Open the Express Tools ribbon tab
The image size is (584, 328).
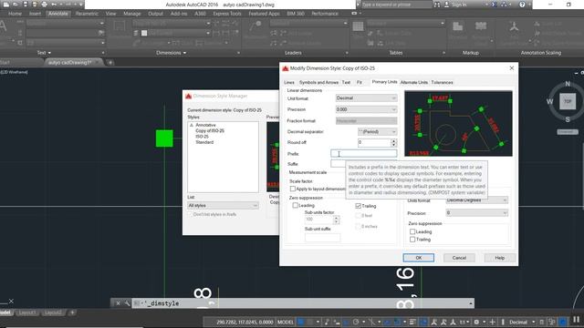227,14
